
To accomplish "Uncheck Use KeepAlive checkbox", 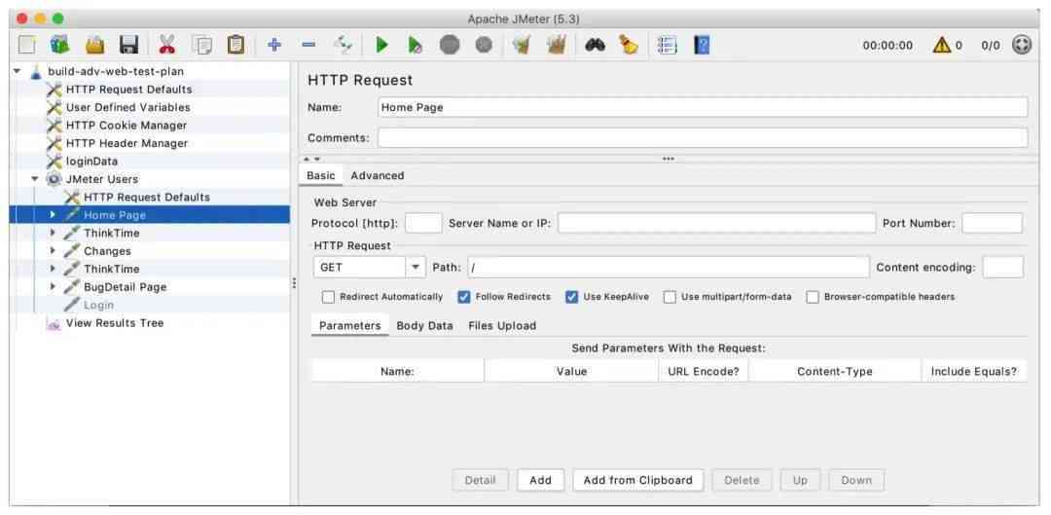I will 572,297.
